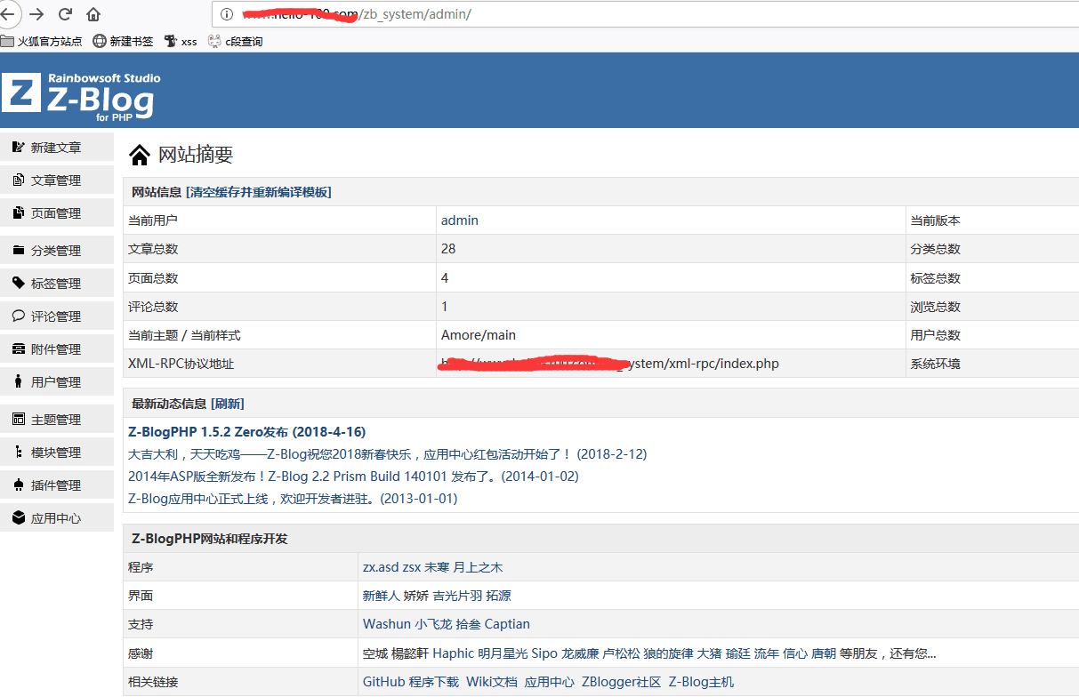The height and width of the screenshot is (697, 1079).
Task: Open the 2014年ASP版全新发布 news item
Action: pos(354,477)
